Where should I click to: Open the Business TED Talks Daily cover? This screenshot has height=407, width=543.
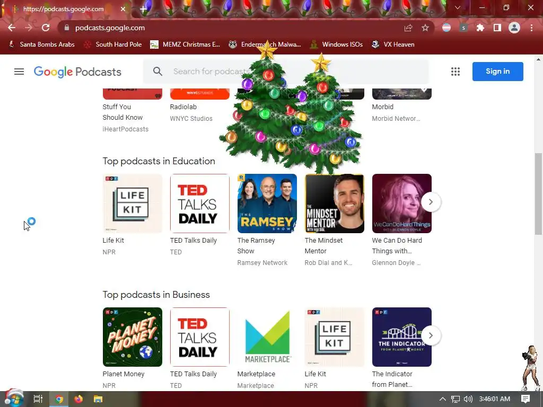200,337
